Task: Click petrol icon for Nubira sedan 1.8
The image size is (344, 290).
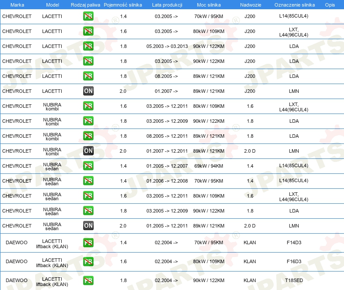Action: [x=88, y=210]
